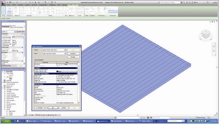The height and width of the screenshot is (124, 219).
Task: Click the detail level icon in view control bar
Action: coord(36,115)
